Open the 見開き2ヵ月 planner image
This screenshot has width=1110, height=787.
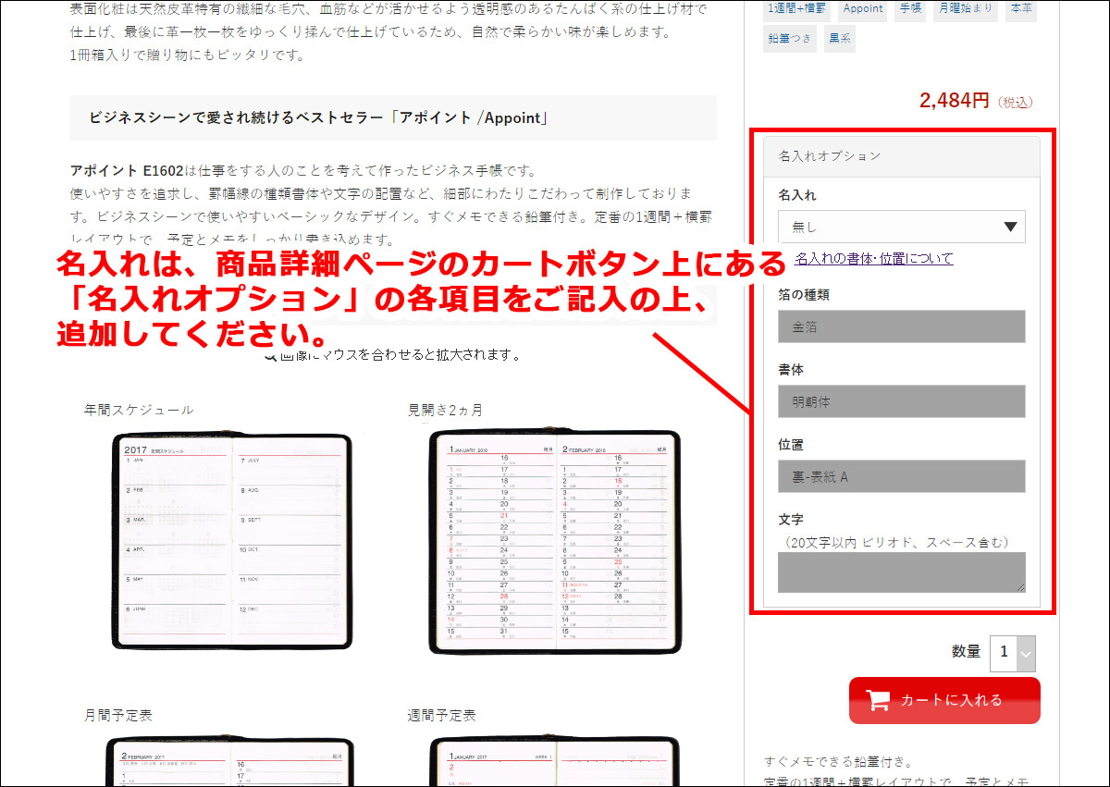pos(555,542)
